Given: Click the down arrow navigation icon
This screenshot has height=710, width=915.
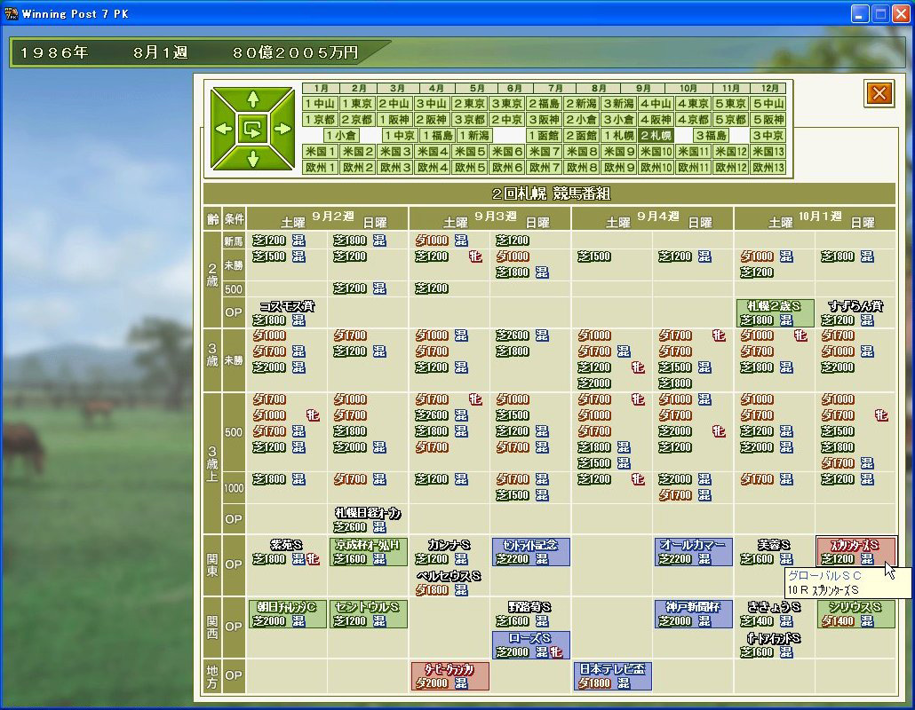Looking at the screenshot, I should point(253,159).
